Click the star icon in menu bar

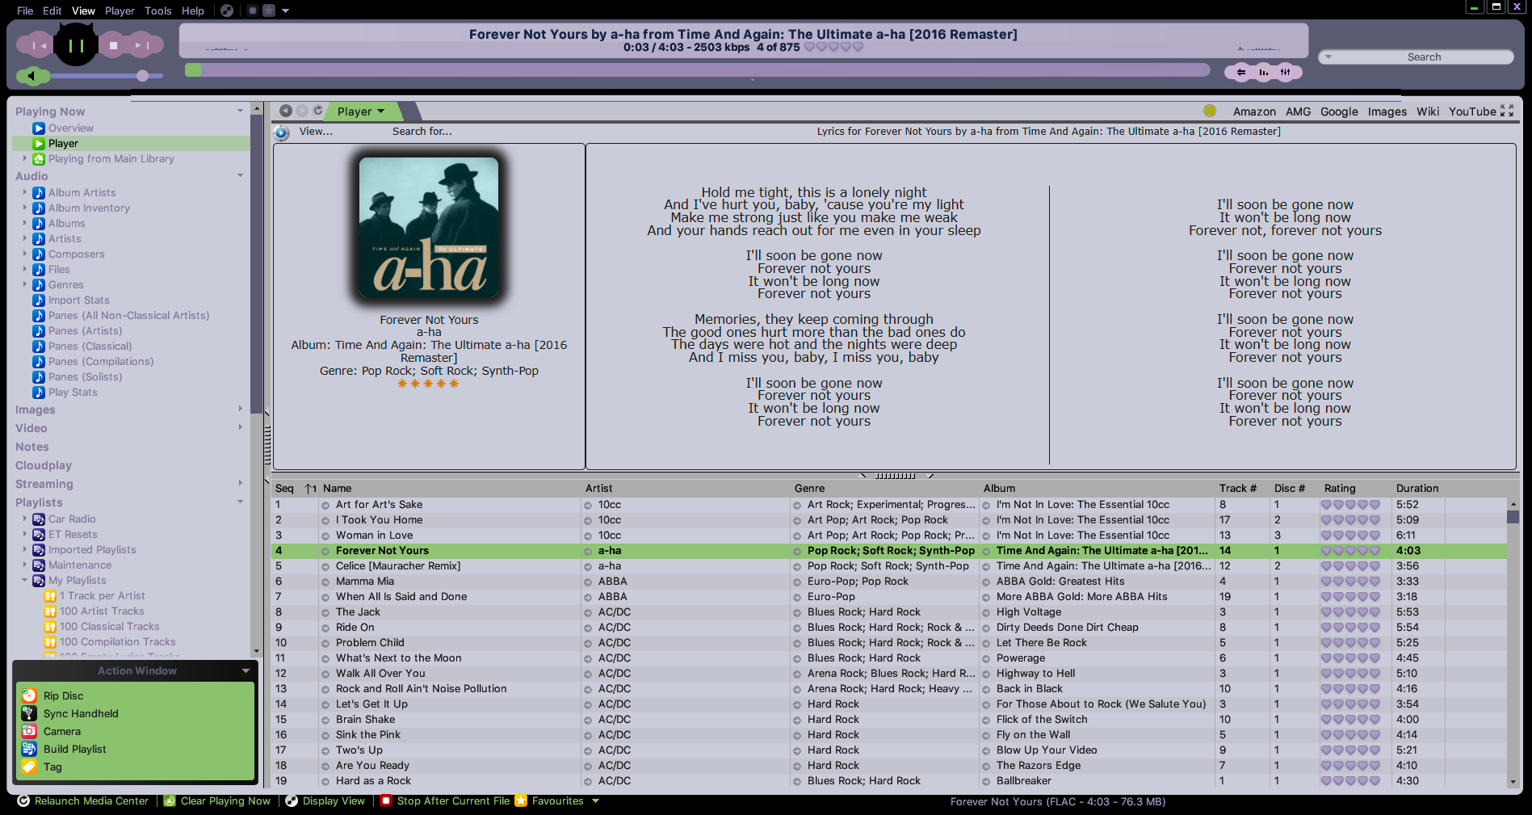(269, 11)
